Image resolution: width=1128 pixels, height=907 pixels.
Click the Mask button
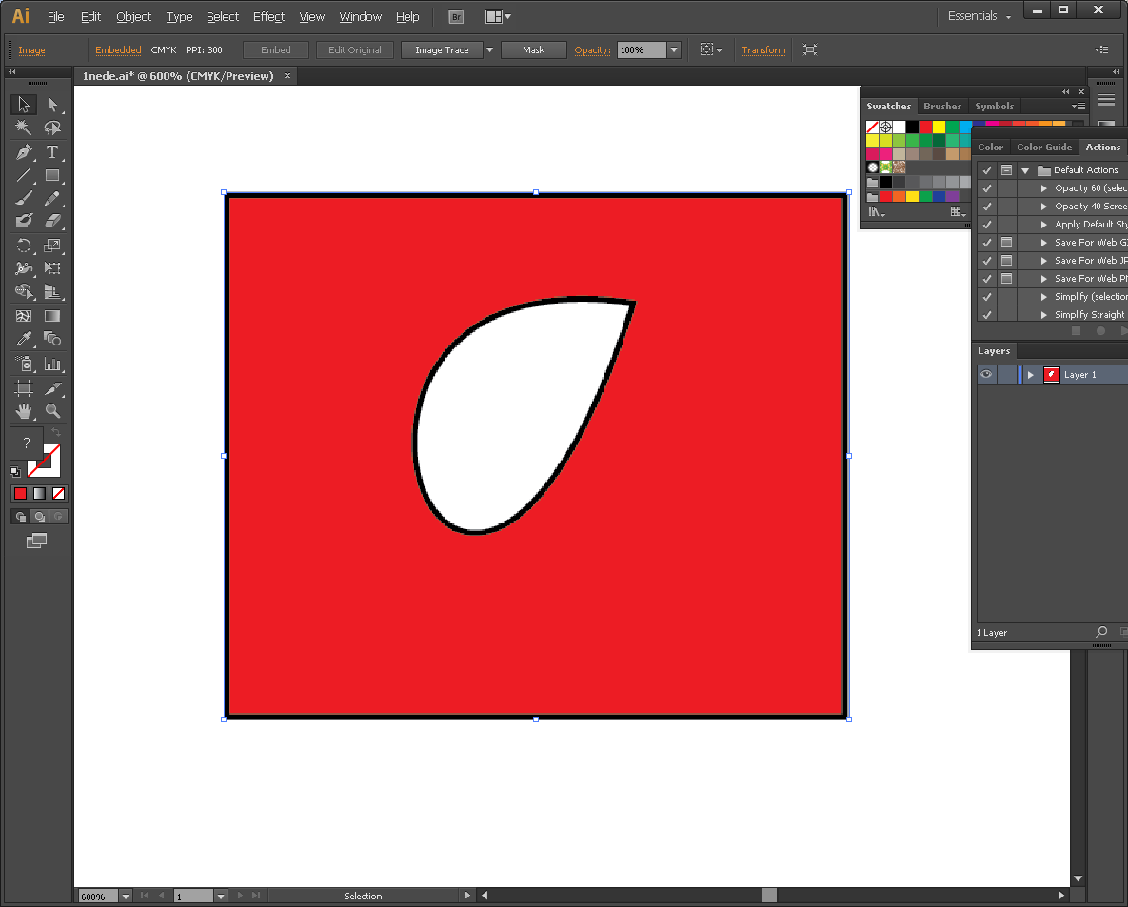[x=533, y=49]
